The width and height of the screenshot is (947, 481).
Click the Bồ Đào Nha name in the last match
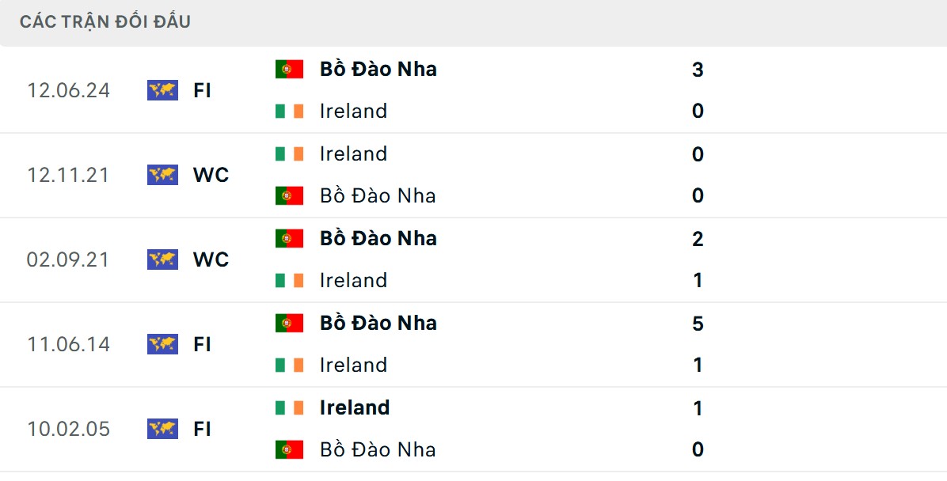pos(378,449)
